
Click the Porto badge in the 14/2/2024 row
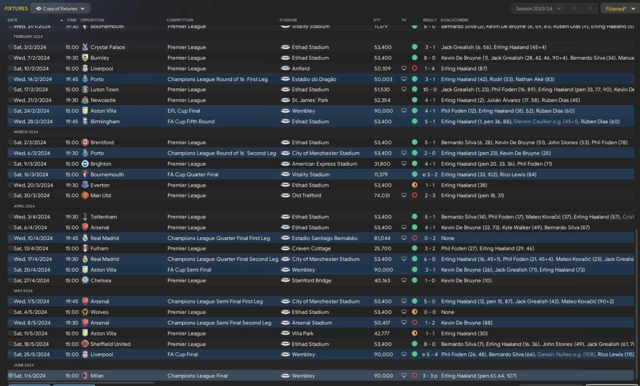point(85,79)
